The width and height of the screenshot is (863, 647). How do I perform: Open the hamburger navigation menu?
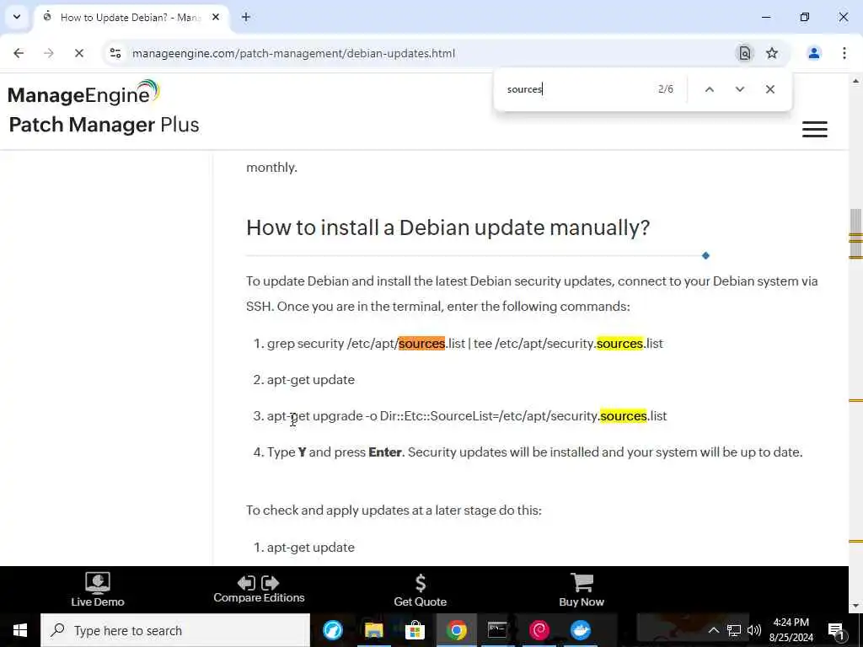coord(815,129)
